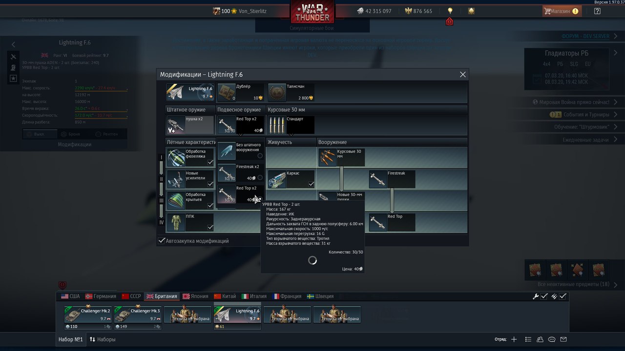Click the golden eagles balance 876 565
Image resolution: width=625 pixels, height=351 pixels.
coord(418,11)
